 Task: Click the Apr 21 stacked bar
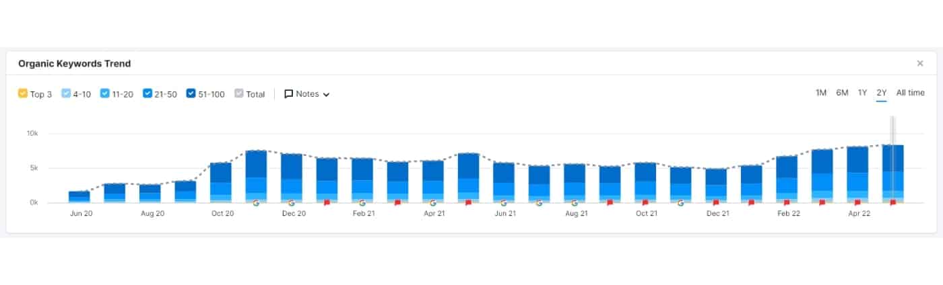(x=433, y=181)
